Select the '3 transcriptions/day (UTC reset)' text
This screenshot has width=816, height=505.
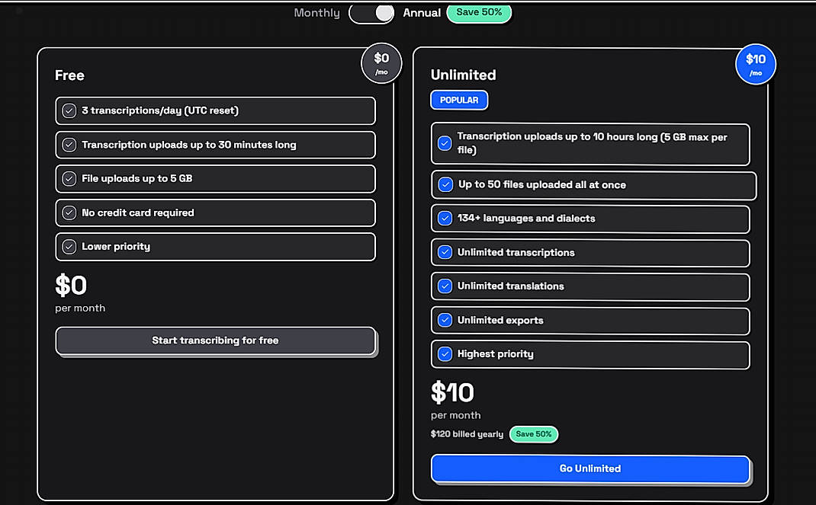pos(159,110)
